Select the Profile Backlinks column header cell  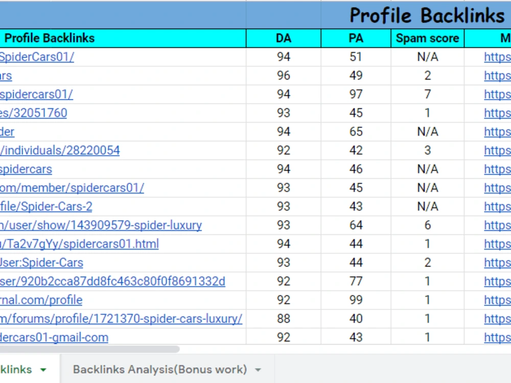(x=123, y=38)
